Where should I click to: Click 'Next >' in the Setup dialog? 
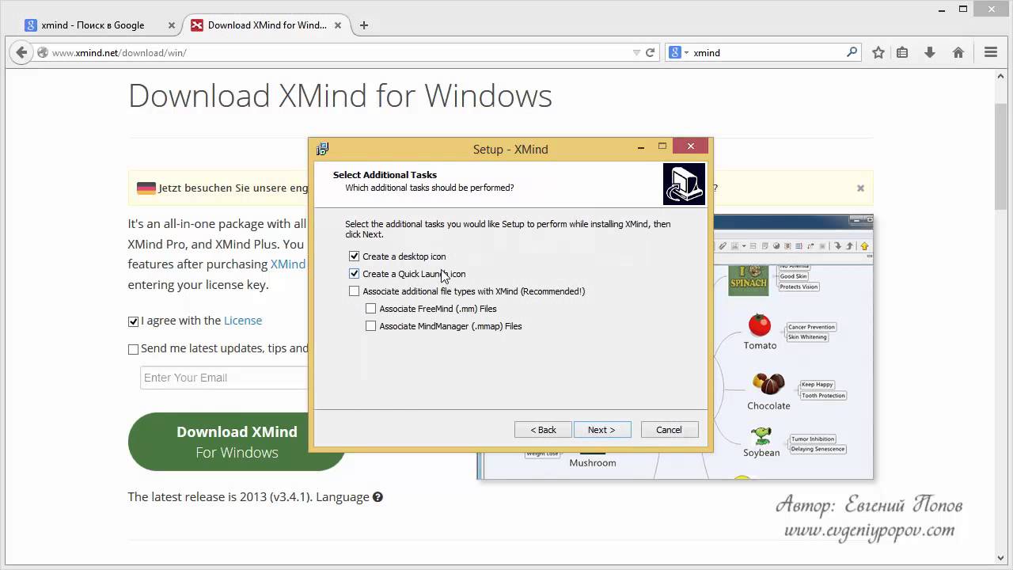tap(602, 430)
